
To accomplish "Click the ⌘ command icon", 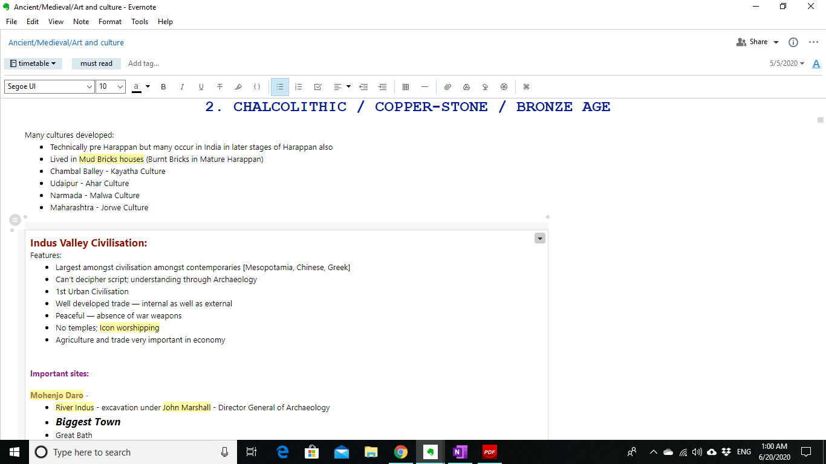I will coord(526,87).
